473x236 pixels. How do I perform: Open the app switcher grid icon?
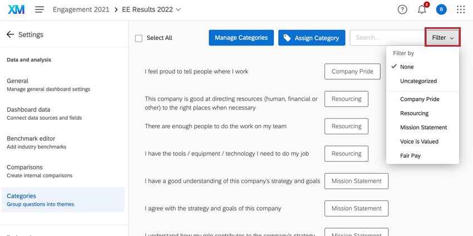(x=461, y=9)
